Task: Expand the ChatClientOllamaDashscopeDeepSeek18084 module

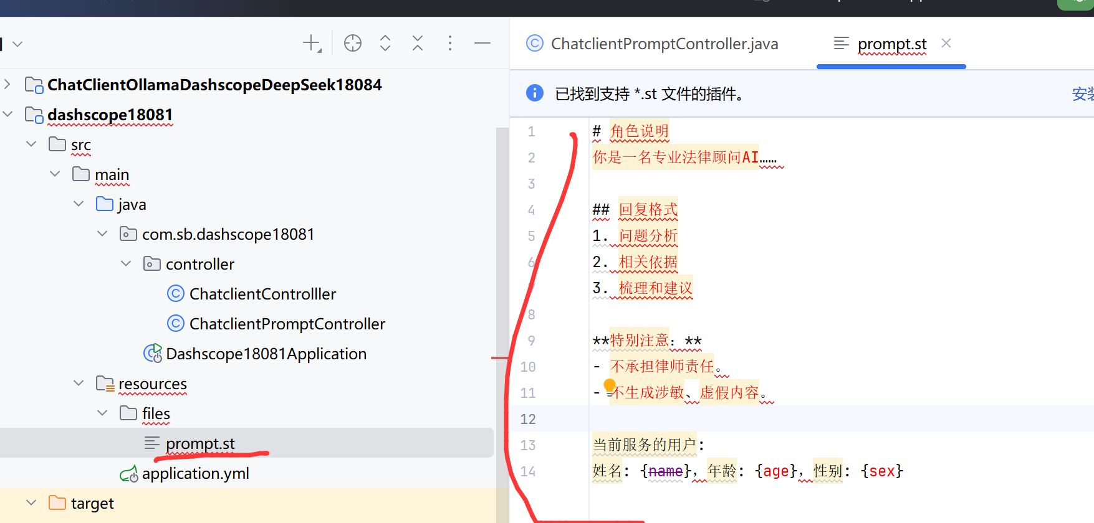Action: [x=8, y=84]
